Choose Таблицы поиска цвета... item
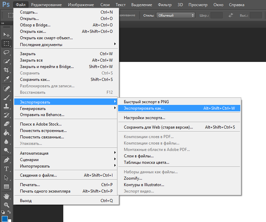Viewport: 266px width, 222px height. [x=179, y=162]
